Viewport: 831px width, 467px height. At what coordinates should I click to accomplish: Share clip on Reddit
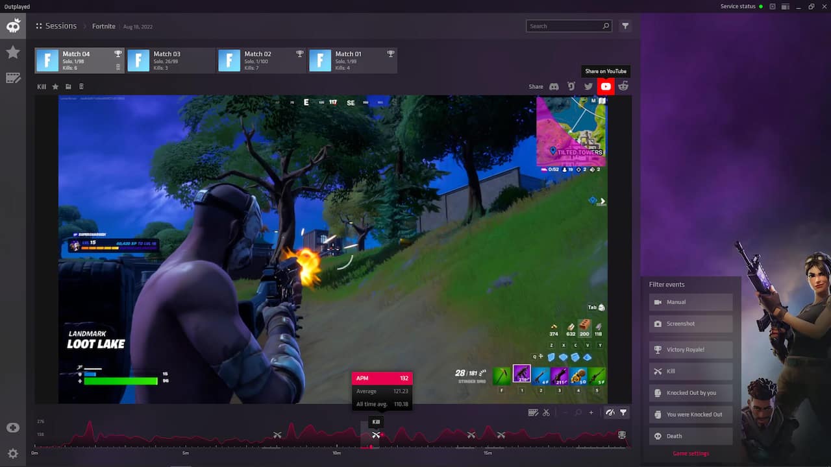coord(623,86)
